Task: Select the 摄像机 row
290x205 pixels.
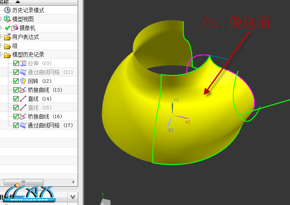Action: (x=39, y=28)
